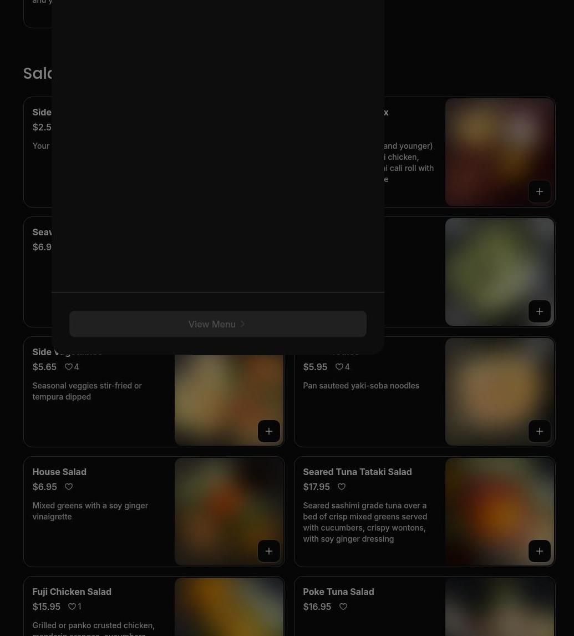The height and width of the screenshot is (636, 574).
Task: Like the yaki-soba noodles with heart icon
Action: click(339, 367)
